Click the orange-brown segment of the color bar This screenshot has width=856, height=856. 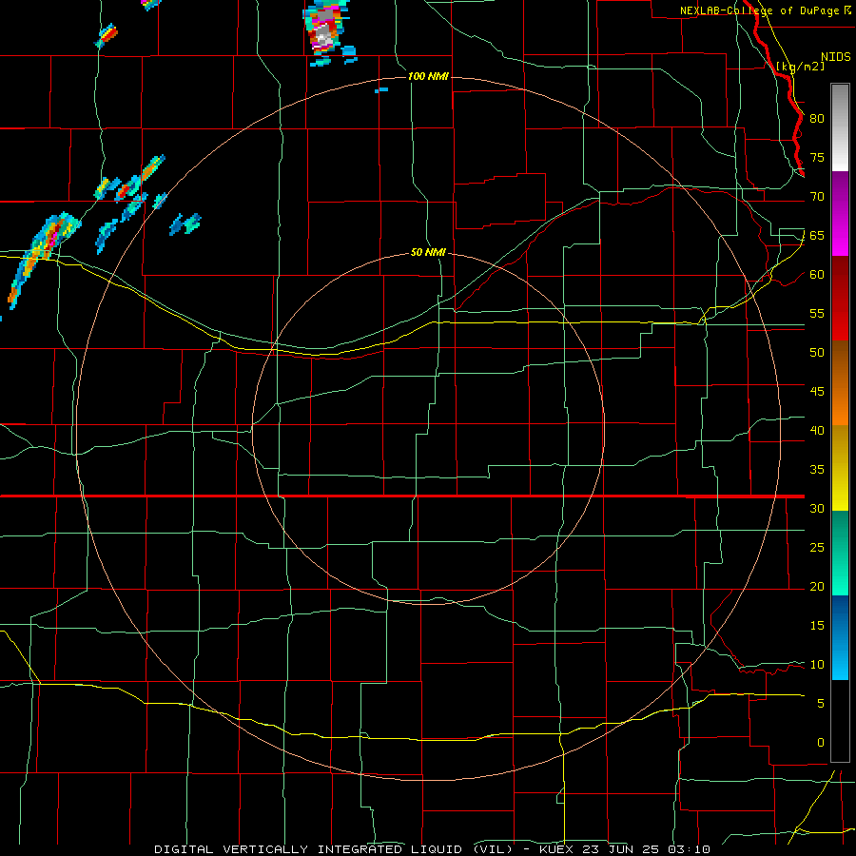[x=840, y=382]
